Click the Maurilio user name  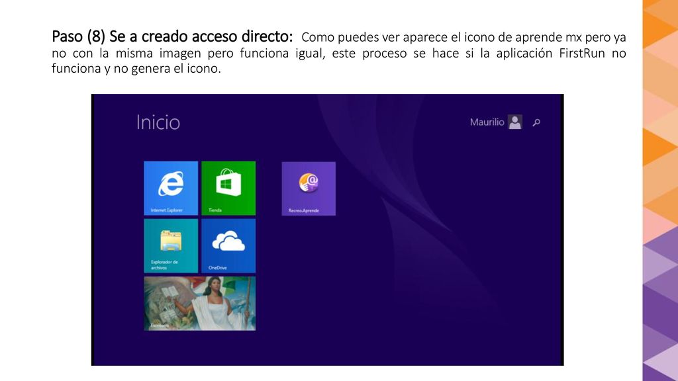pyautogui.click(x=487, y=122)
